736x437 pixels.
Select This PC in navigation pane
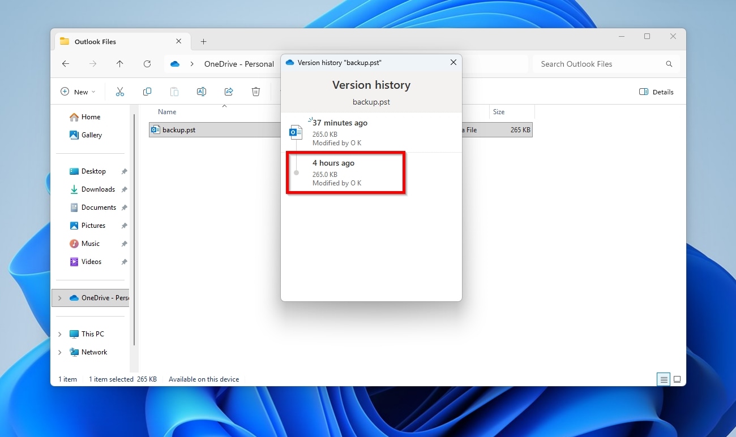(x=92, y=334)
